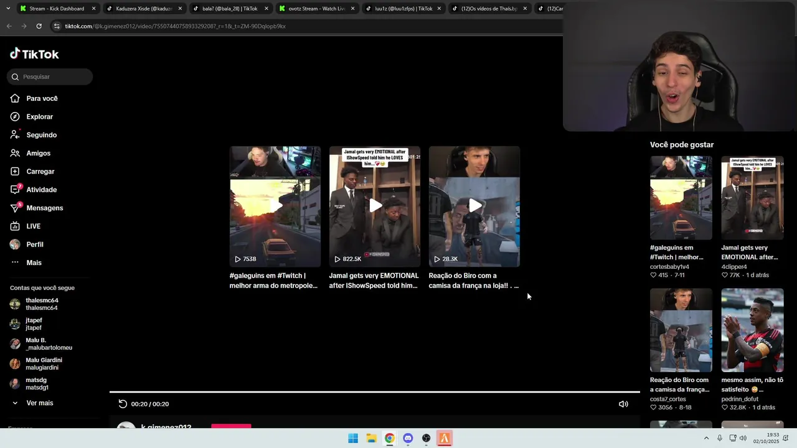The image size is (797, 448).
Task: Open Carregar upload page
Action: pyautogui.click(x=40, y=171)
